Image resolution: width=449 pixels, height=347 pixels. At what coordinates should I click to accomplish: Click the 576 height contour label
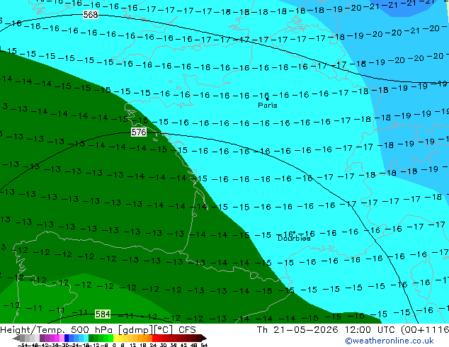[x=139, y=132]
